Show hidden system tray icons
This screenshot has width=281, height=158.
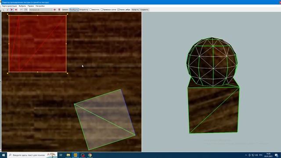click(x=246, y=155)
